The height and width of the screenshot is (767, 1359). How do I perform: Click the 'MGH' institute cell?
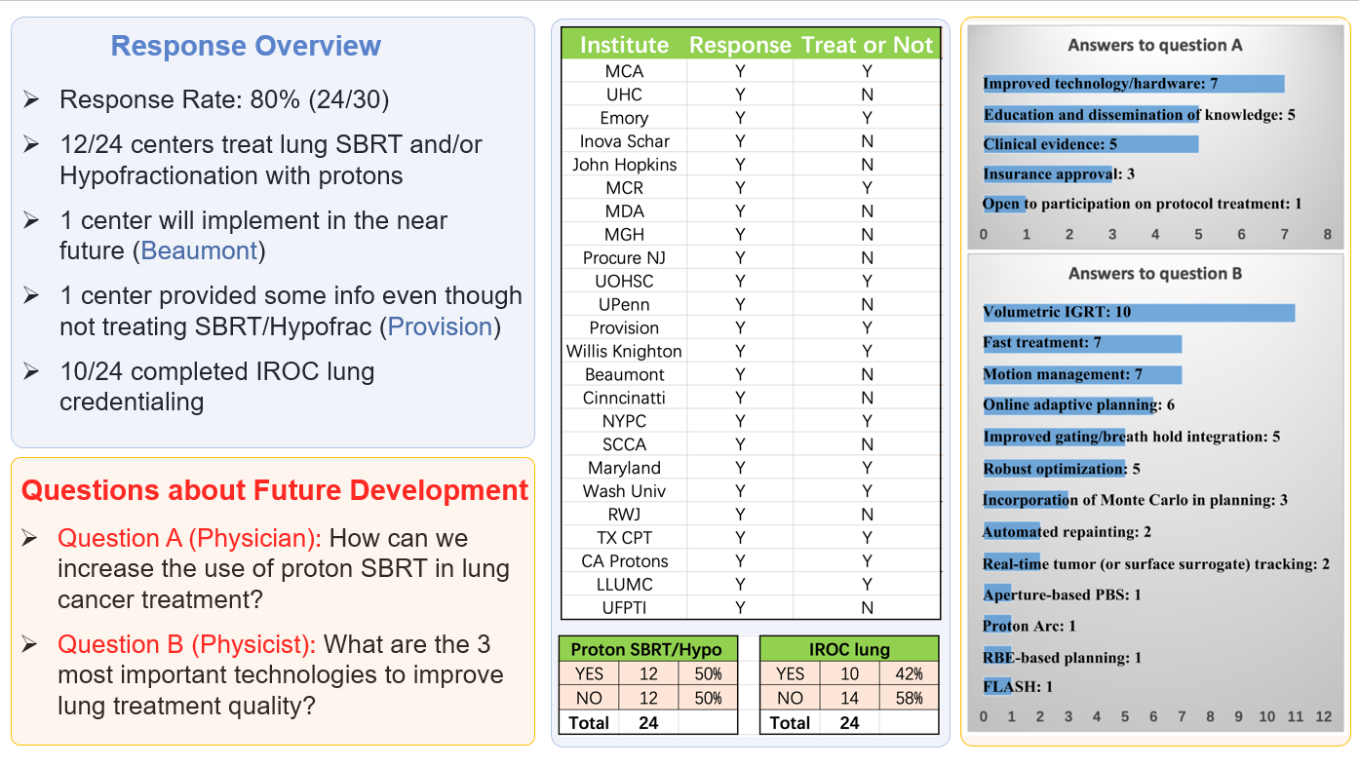point(624,235)
